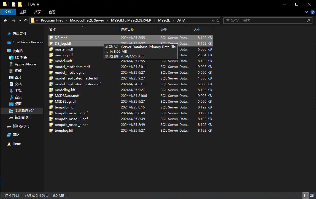This screenshot has height=199, width=316.
Task: Select 本地磁盘 (C:) in navigation pane
Action: point(24,111)
